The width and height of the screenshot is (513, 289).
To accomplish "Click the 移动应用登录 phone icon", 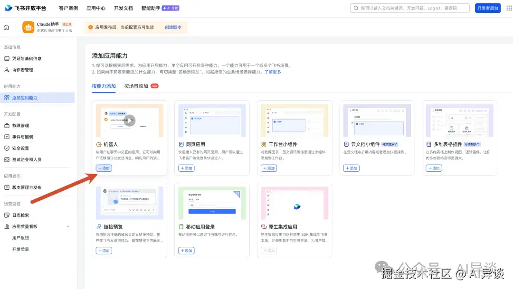I will tap(181, 226).
